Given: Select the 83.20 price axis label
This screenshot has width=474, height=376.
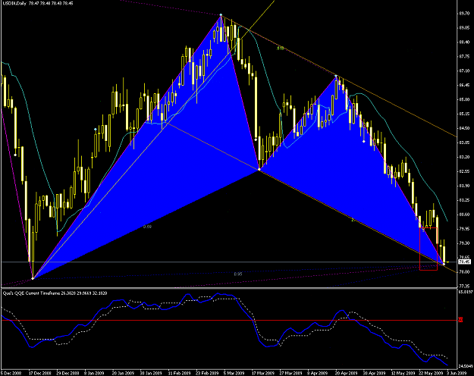Looking at the screenshot, I should (464, 157).
